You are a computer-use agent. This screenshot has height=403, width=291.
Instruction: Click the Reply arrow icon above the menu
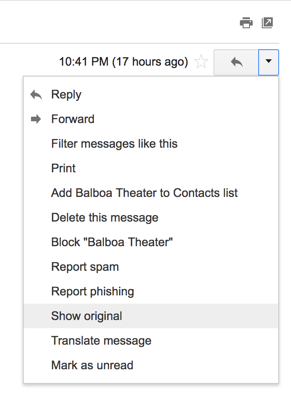click(236, 62)
